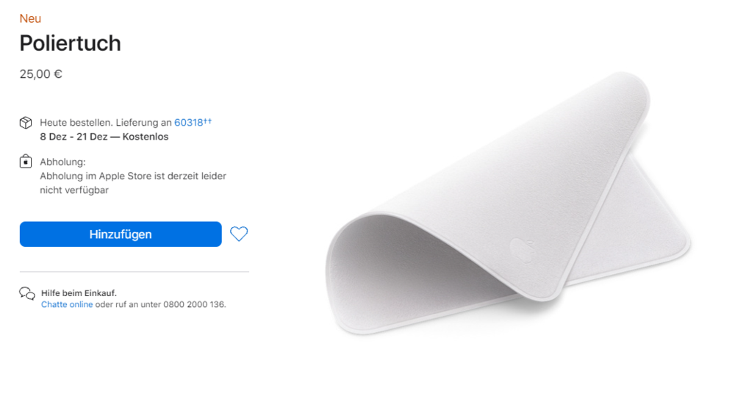
Task: Click the chat bubbles help icon
Action: click(x=27, y=294)
